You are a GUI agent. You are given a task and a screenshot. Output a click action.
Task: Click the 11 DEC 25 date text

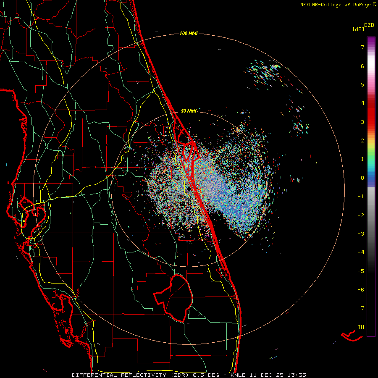267,375
